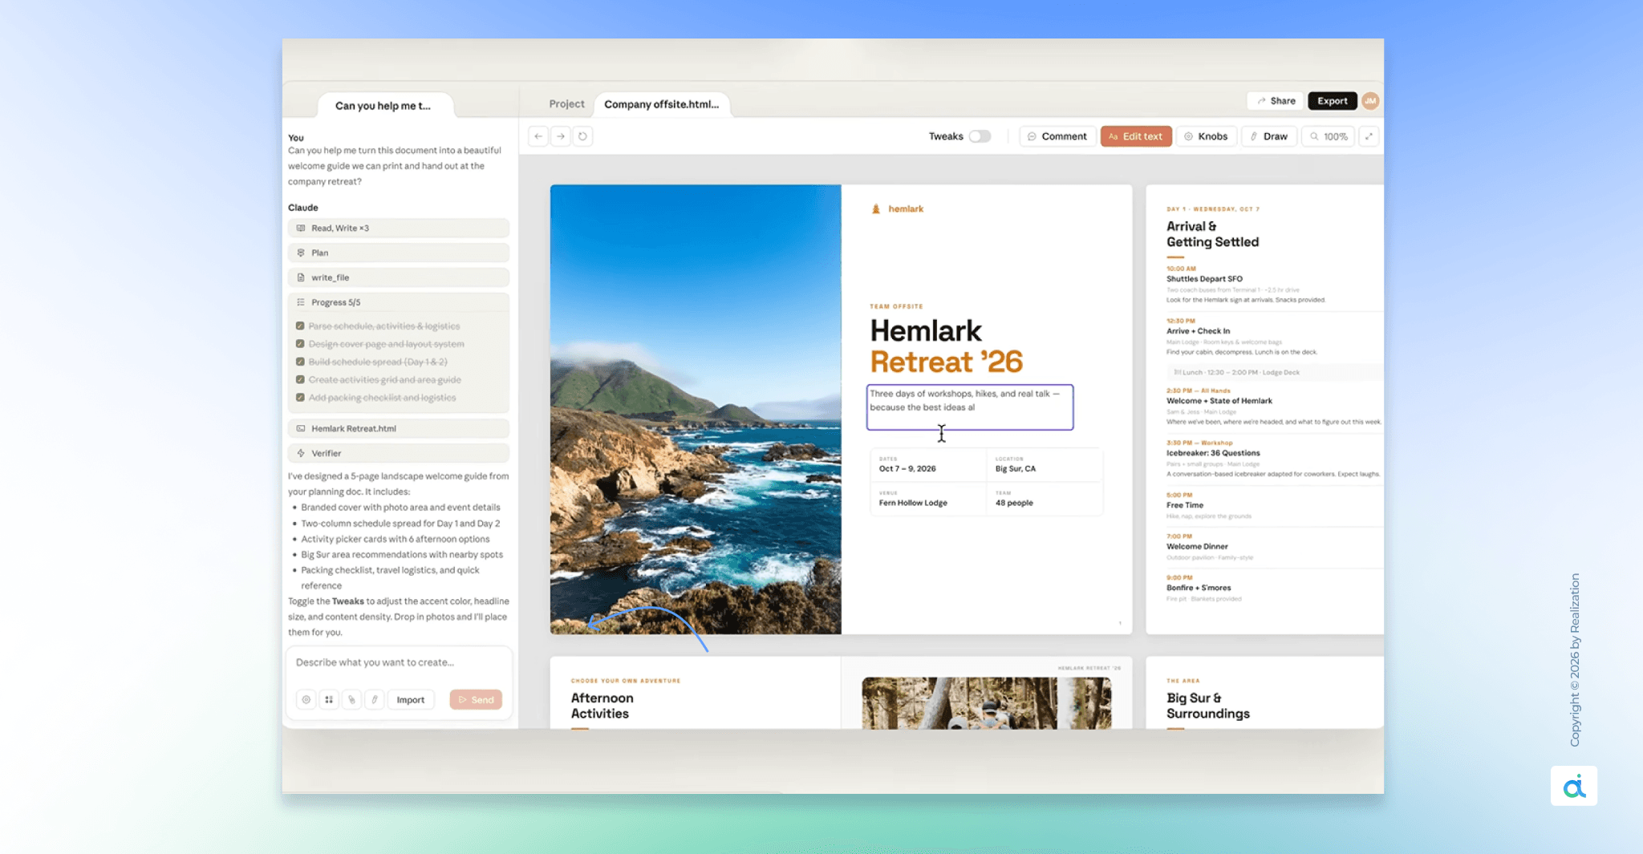This screenshot has height=854, width=1643.
Task: Click 'Icebreaker: 36 Questions' schedule item
Action: [x=1213, y=453]
